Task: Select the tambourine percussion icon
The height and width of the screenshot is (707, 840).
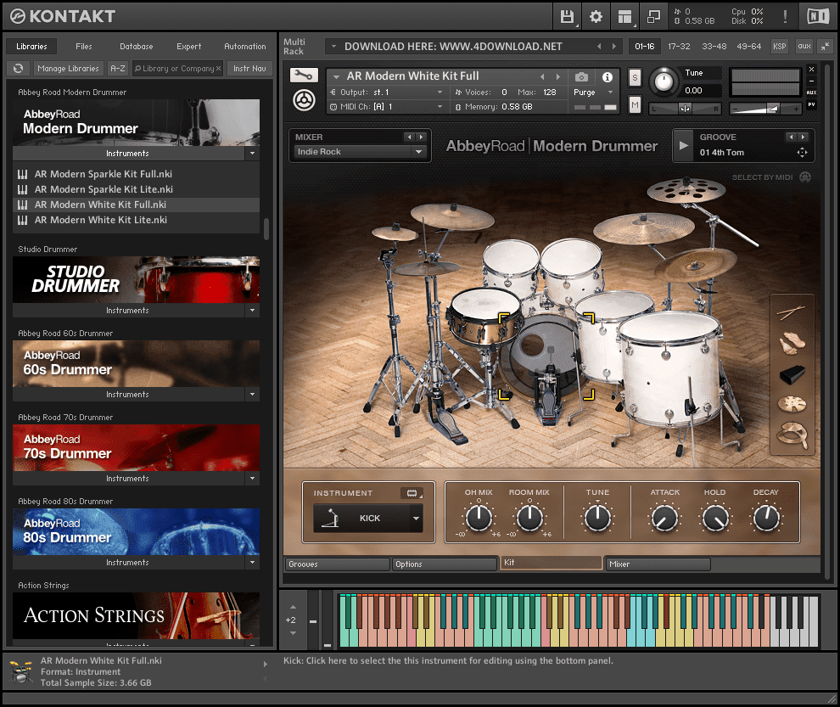Action: coord(792,404)
